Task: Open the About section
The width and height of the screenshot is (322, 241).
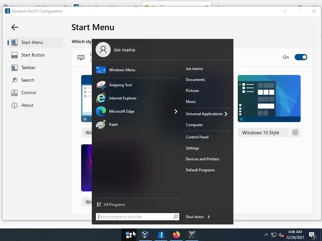Action: pos(35,105)
